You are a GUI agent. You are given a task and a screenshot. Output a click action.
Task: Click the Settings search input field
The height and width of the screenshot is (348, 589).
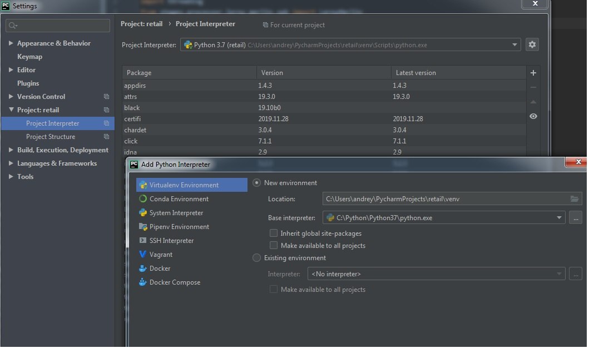[x=58, y=26]
